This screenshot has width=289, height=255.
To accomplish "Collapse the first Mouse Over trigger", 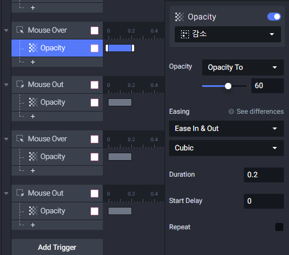I will click(6, 30).
